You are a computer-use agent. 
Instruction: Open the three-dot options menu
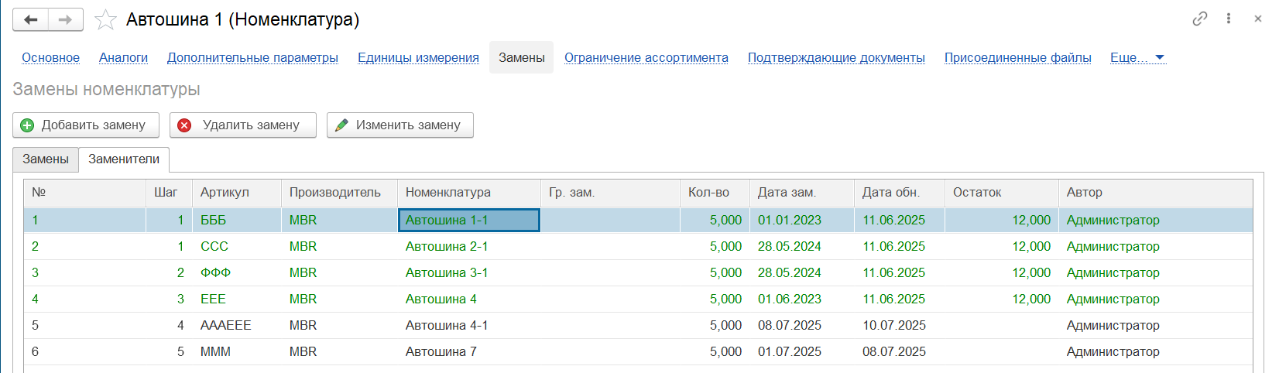(x=1229, y=19)
